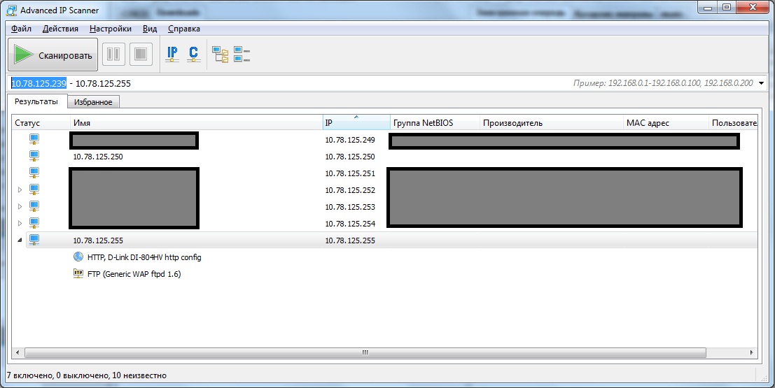
Task: Sort results by the Имя column header
Action: pos(196,123)
